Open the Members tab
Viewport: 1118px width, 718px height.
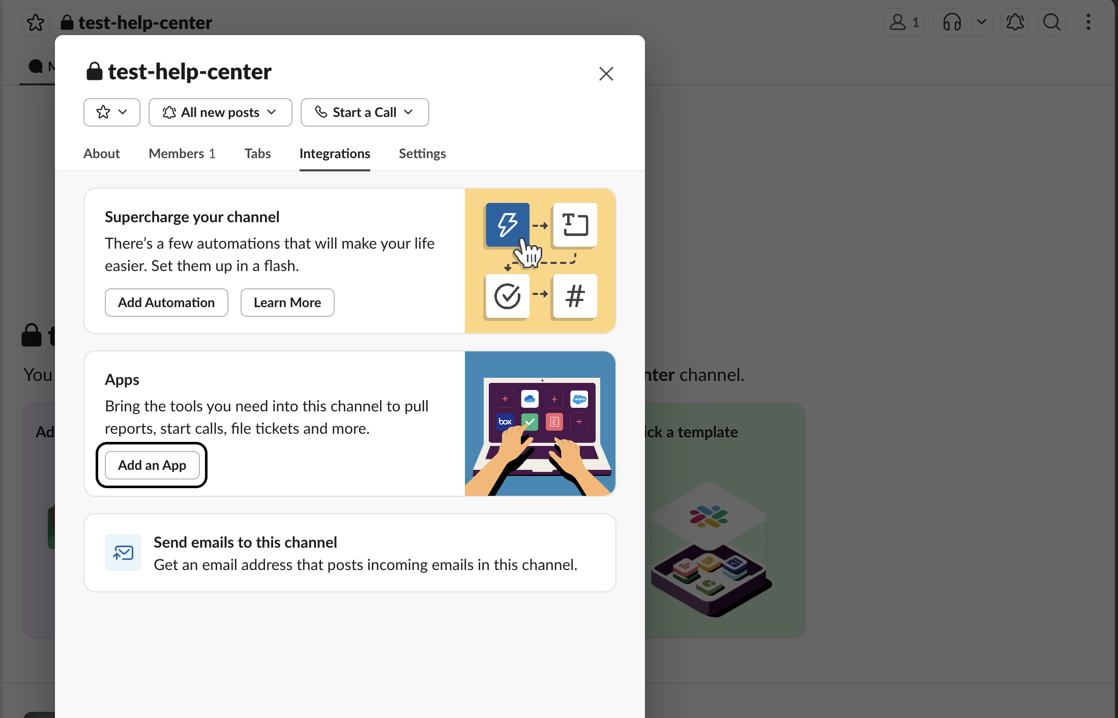(182, 154)
